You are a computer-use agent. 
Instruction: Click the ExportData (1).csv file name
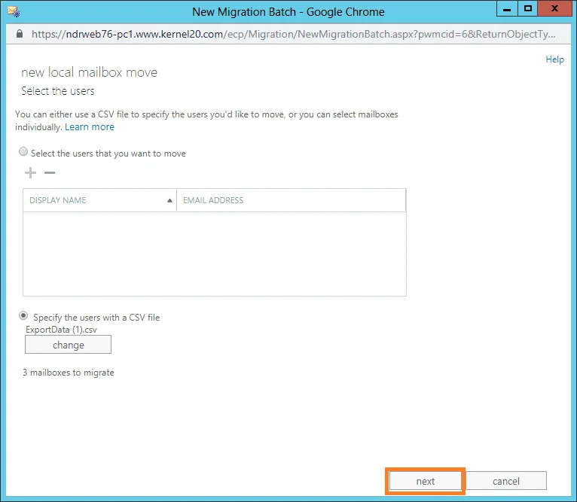coord(61,330)
